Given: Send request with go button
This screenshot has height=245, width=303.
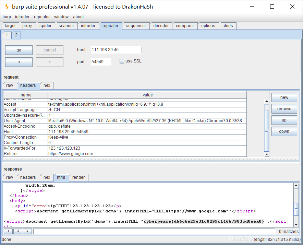Looking at the screenshot, I should [19, 50].
